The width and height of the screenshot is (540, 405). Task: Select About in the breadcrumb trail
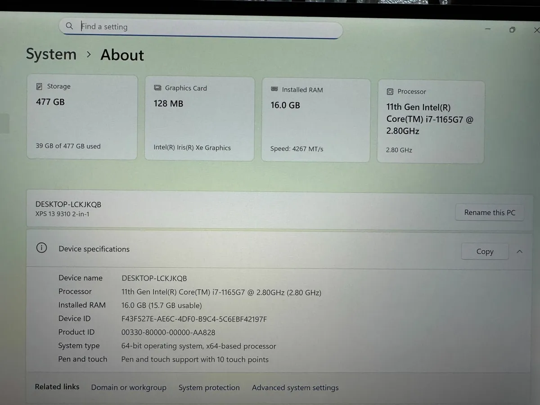click(122, 55)
